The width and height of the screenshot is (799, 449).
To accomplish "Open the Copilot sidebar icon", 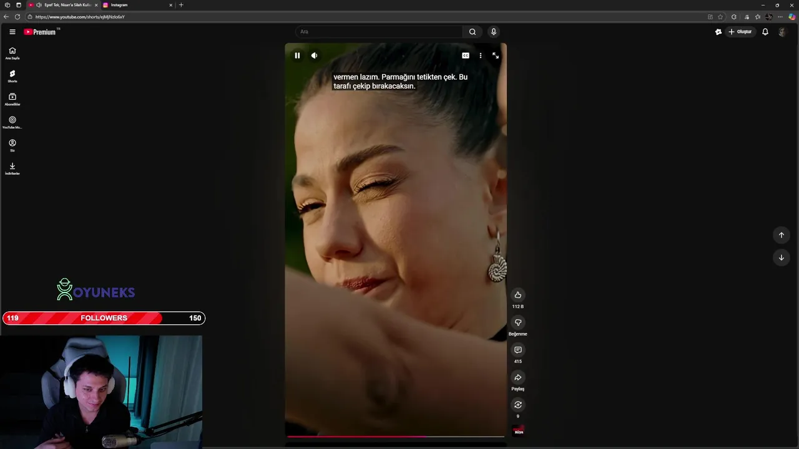I will click(x=792, y=17).
